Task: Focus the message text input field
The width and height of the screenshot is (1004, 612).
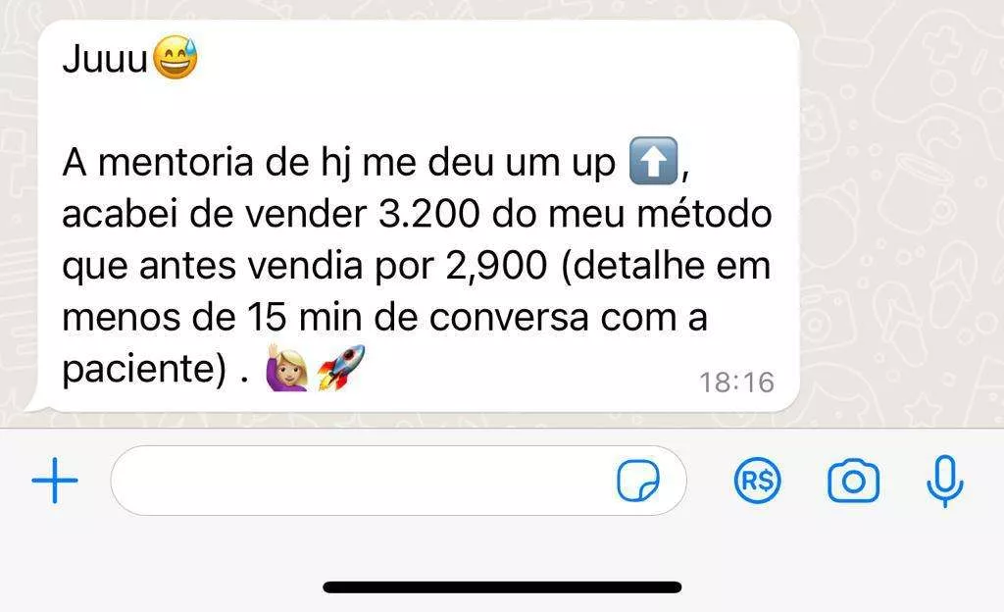Action: pyautogui.click(x=398, y=481)
